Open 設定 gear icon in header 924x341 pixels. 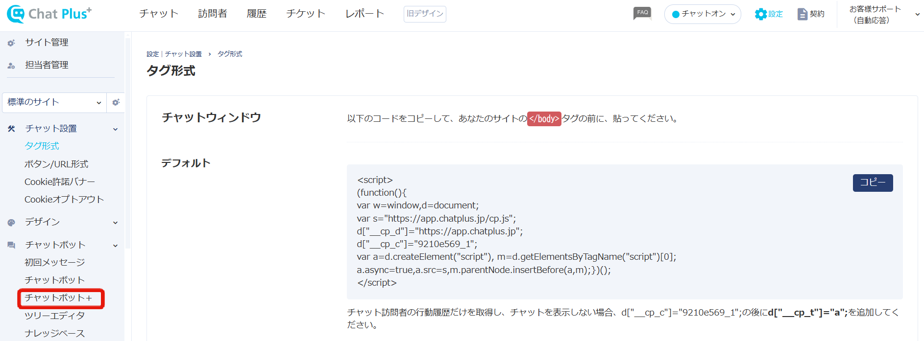point(760,14)
